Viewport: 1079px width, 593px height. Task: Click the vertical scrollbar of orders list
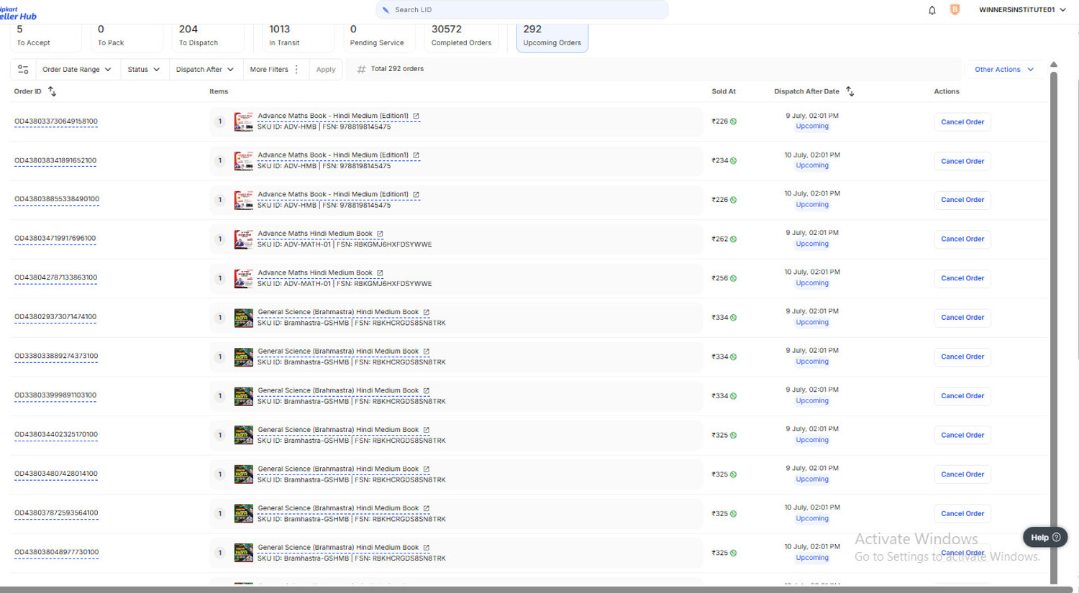(x=1054, y=327)
